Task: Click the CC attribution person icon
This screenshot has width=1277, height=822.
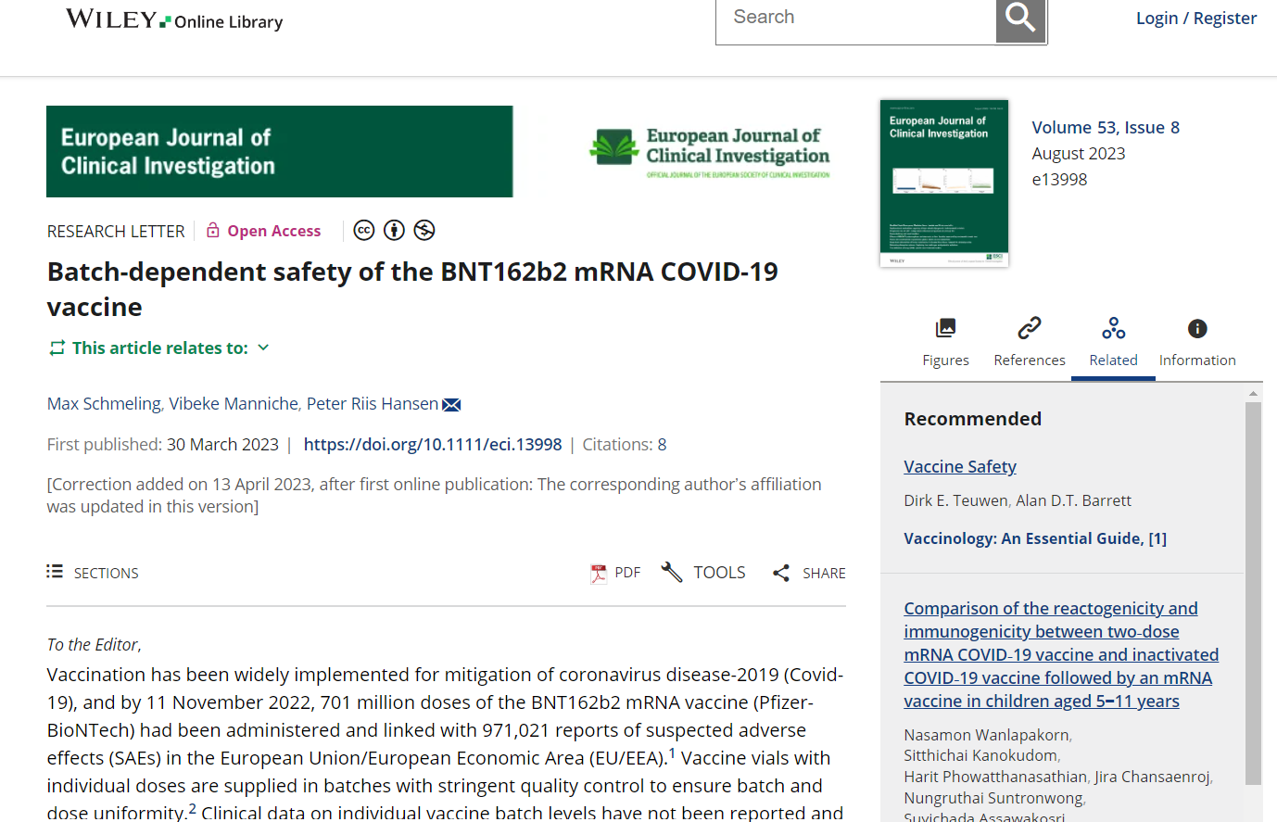Action: pyautogui.click(x=395, y=230)
